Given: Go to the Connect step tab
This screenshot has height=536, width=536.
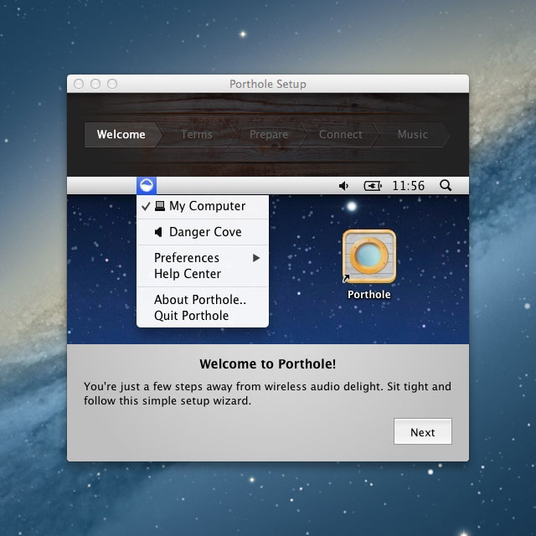Looking at the screenshot, I should click(341, 135).
